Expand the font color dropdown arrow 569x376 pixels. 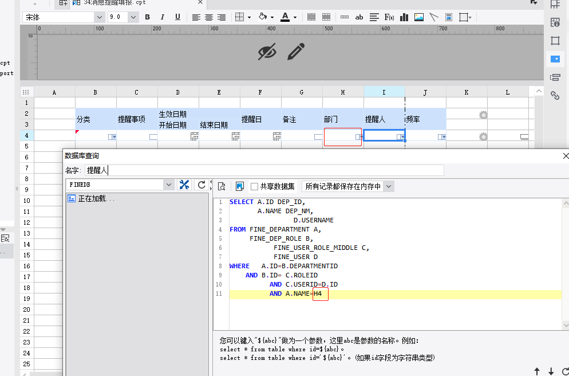pos(295,17)
